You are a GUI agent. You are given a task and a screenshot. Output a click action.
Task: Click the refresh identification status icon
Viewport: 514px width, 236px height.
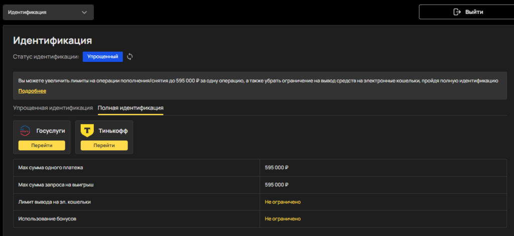[130, 57]
